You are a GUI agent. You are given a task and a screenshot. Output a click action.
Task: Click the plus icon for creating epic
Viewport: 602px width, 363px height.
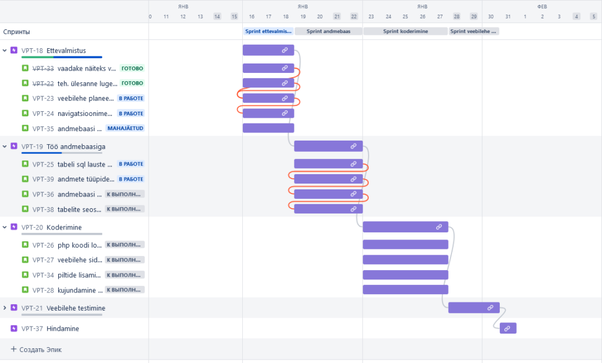(x=14, y=349)
